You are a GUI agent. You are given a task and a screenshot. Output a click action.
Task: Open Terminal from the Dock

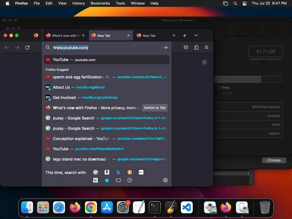[x=155, y=207]
